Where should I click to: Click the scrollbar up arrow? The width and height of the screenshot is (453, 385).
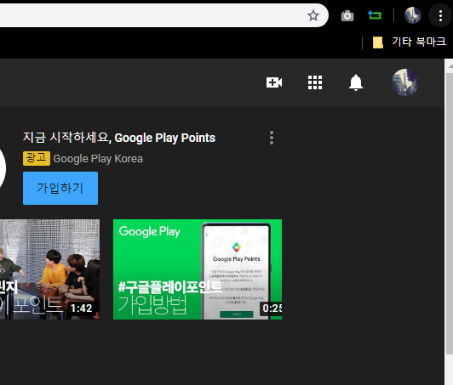pos(450,66)
